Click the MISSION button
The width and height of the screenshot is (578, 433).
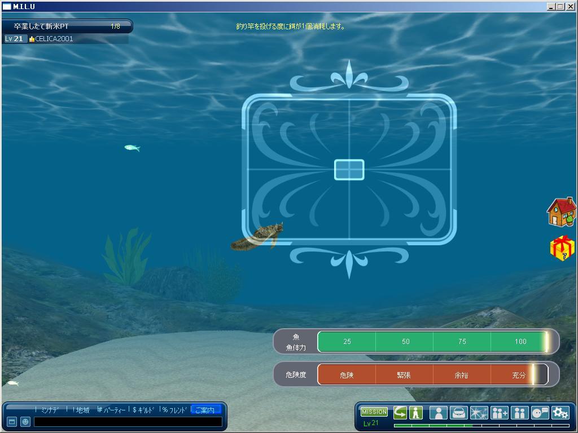pyautogui.click(x=374, y=412)
